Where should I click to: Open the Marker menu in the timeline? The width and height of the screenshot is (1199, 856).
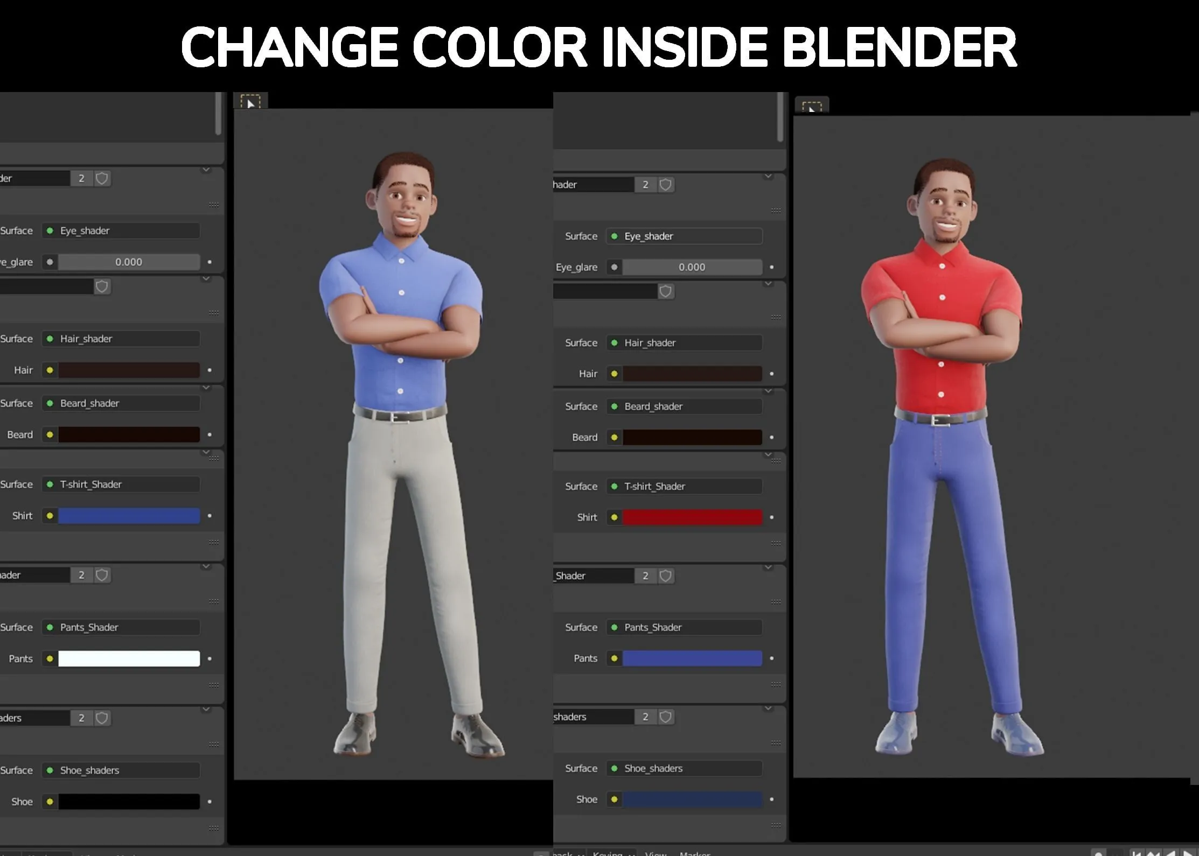[695, 853]
